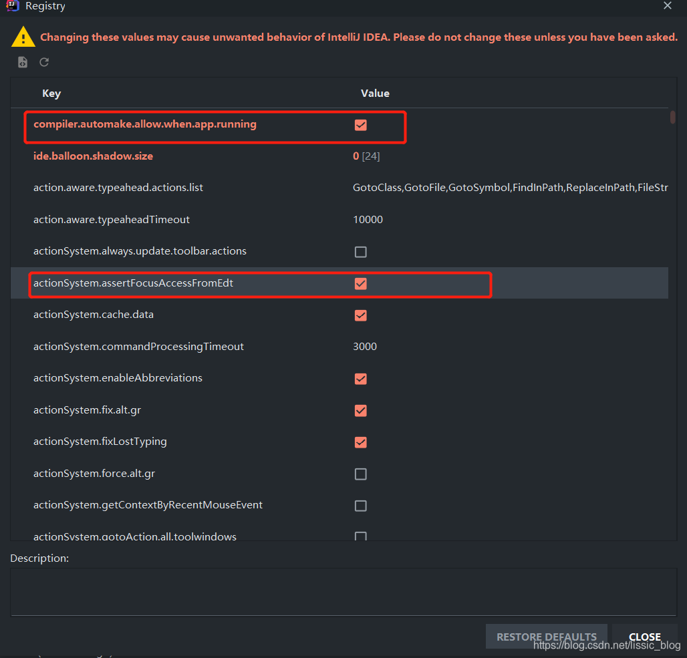The width and height of the screenshot is (687, 658).
Task: Click the Value column header
Action: 375,94
